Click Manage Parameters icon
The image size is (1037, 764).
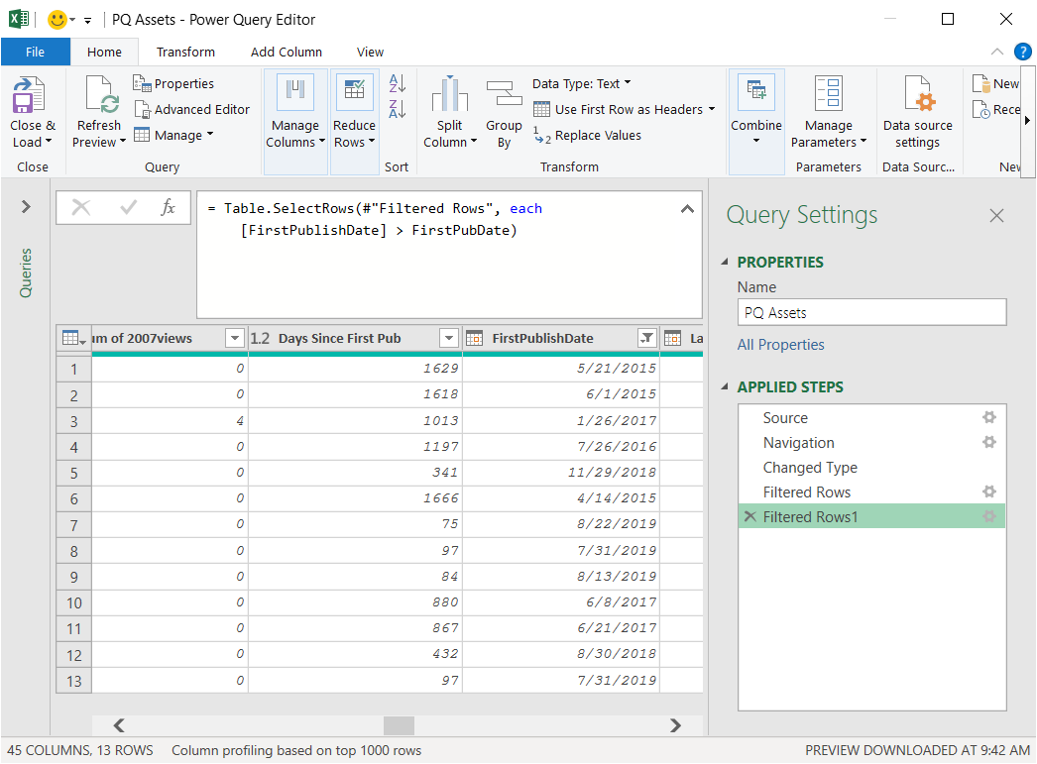pos(829,92)
